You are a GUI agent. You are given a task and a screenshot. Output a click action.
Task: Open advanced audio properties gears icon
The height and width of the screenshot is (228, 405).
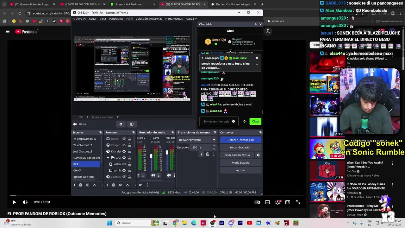pyautogui.click(x=140, y=185)
